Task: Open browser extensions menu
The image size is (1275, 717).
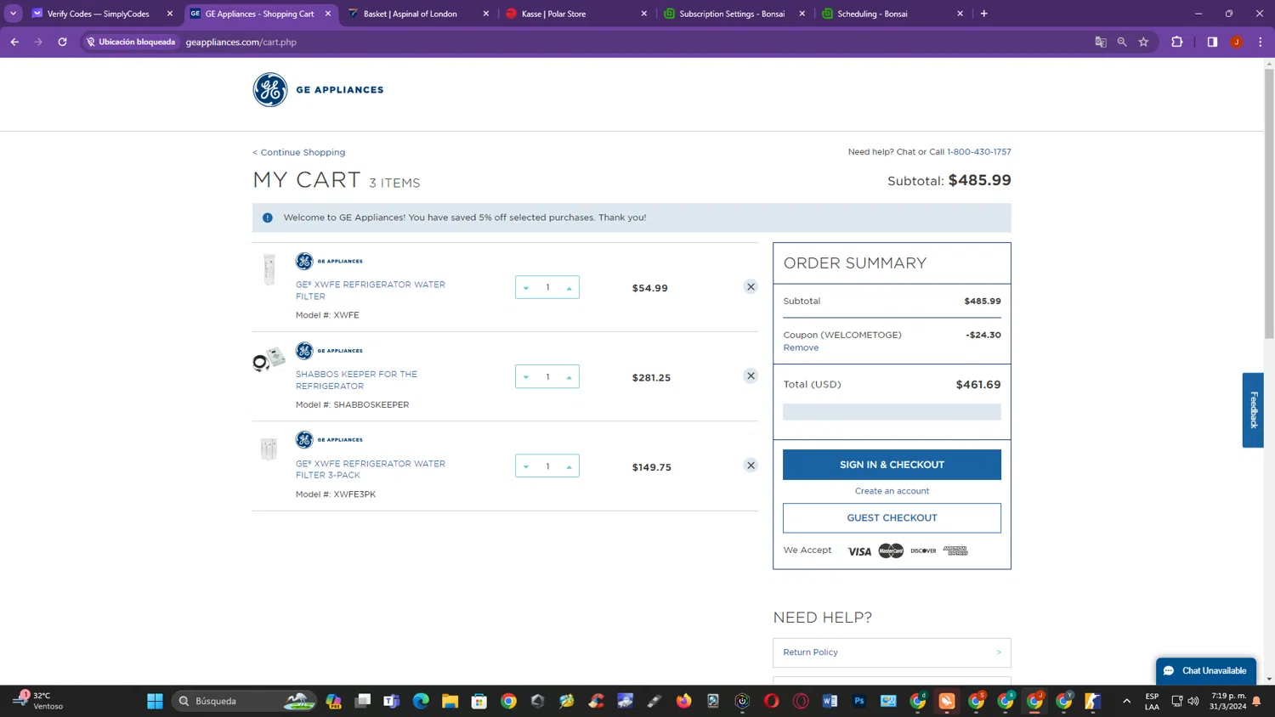Action: point(1176,42)
